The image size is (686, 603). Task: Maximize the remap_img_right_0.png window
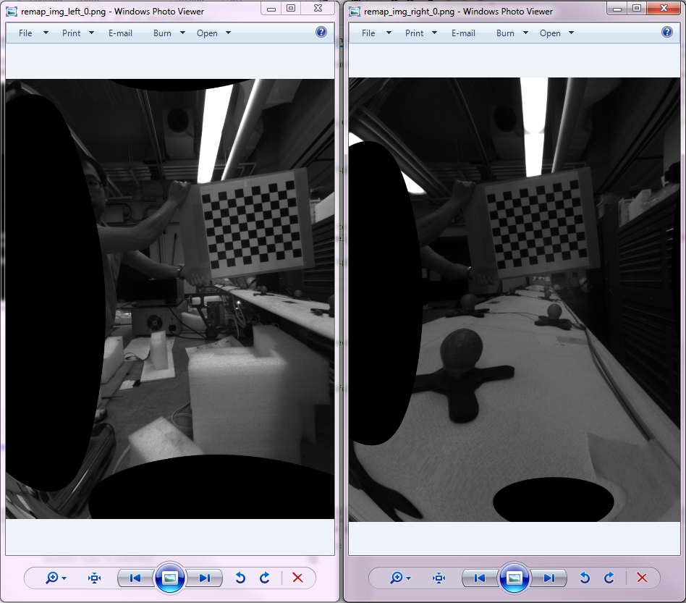point(637,8)
